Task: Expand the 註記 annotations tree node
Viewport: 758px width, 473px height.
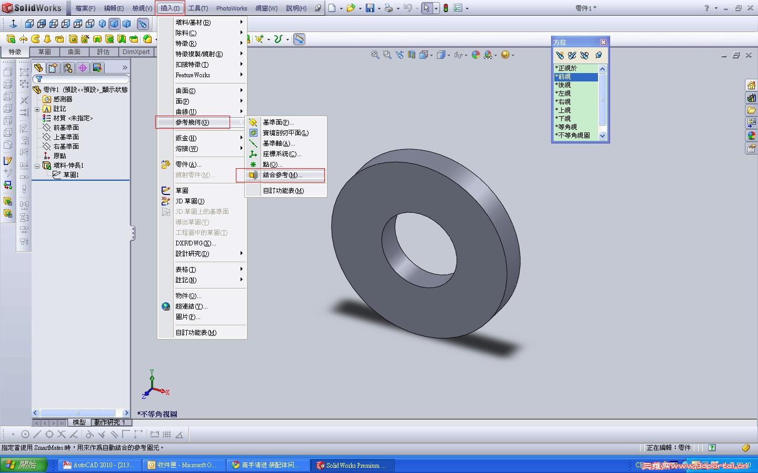Action: click(x=37, y=109)
